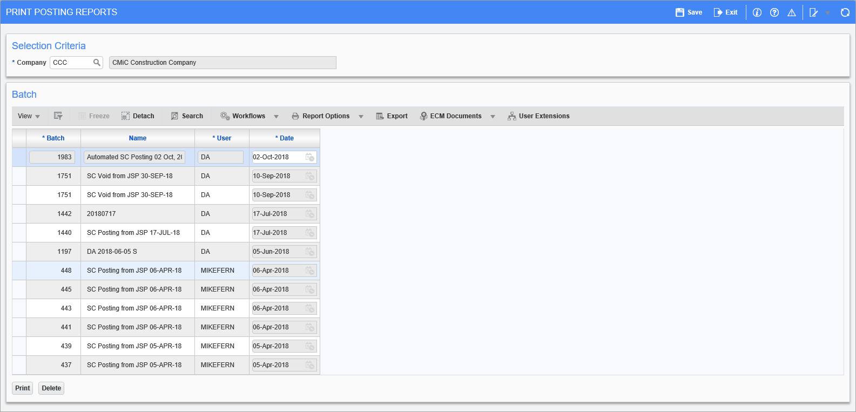Screen dimensions: 856x412
Task: Click the warning triangle icon
Action: tap(792, 12)
